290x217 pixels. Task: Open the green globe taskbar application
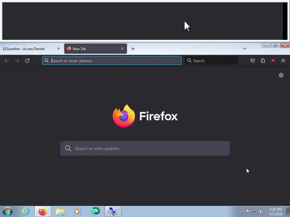pyautogui.click(x=95, y=211)
